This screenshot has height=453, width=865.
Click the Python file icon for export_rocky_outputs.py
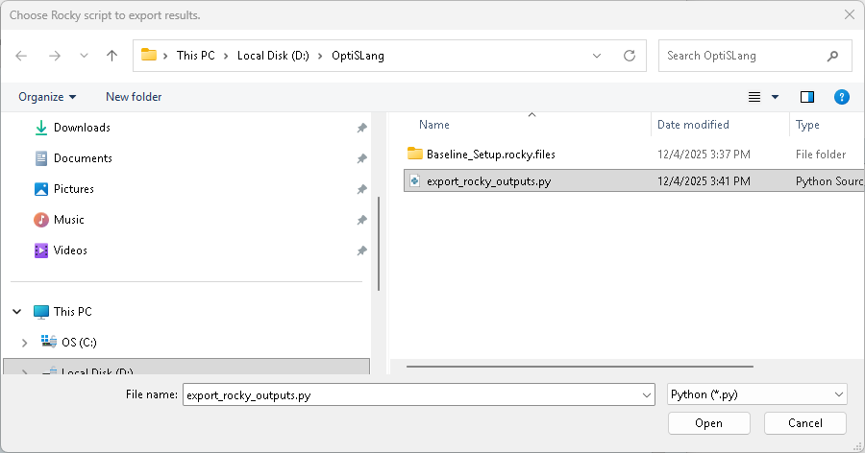(415, 180)
